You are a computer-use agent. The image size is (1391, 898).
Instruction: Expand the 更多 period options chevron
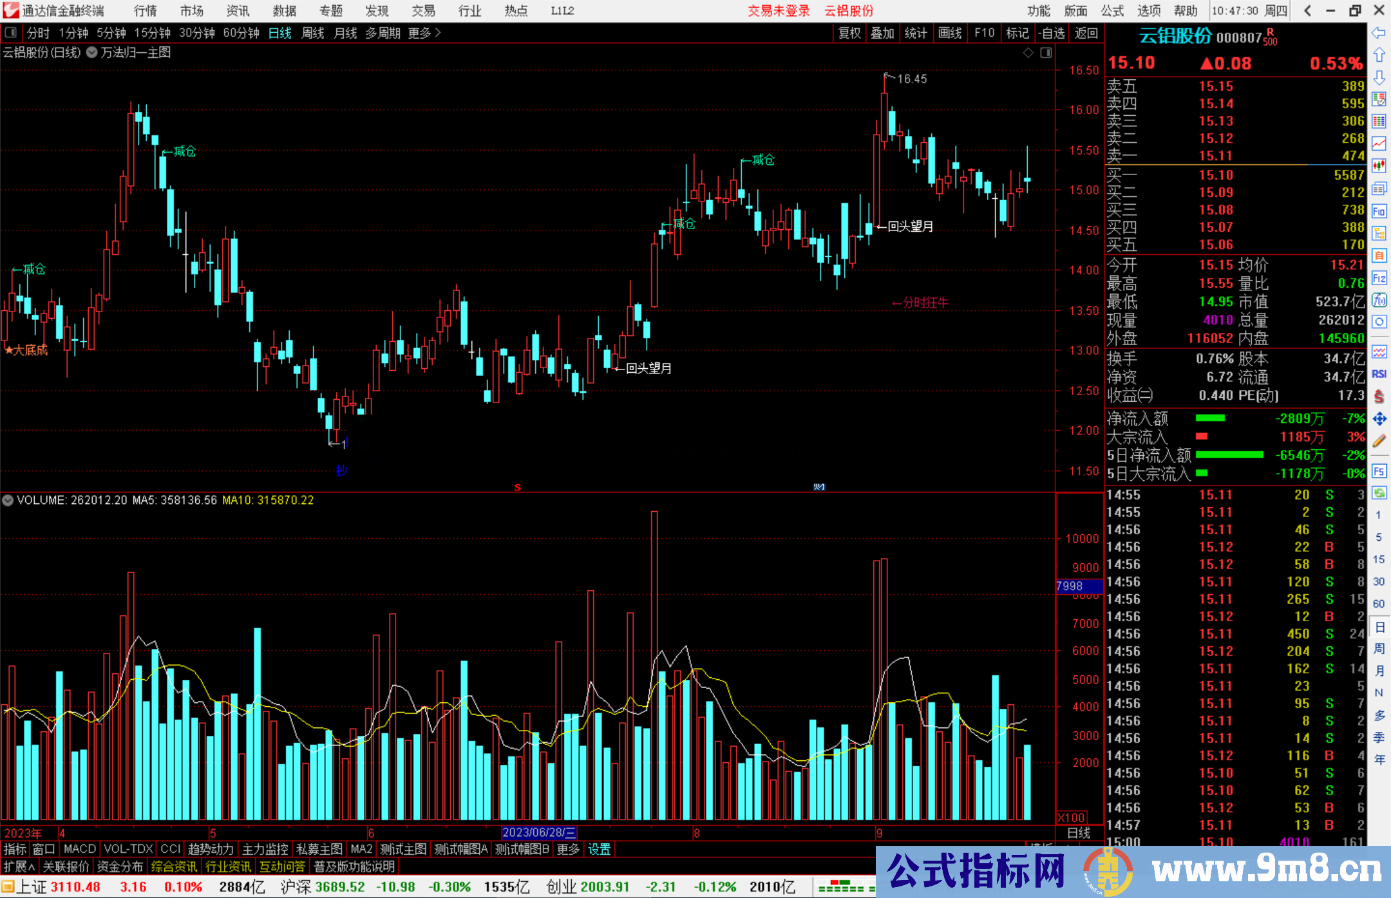[x=438, y=32]
